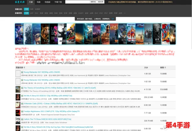The height and width of the screenshot is (131, 192).
Task: Click the blue chevron on the 更多选项 bar
Action: coord(113,19)
